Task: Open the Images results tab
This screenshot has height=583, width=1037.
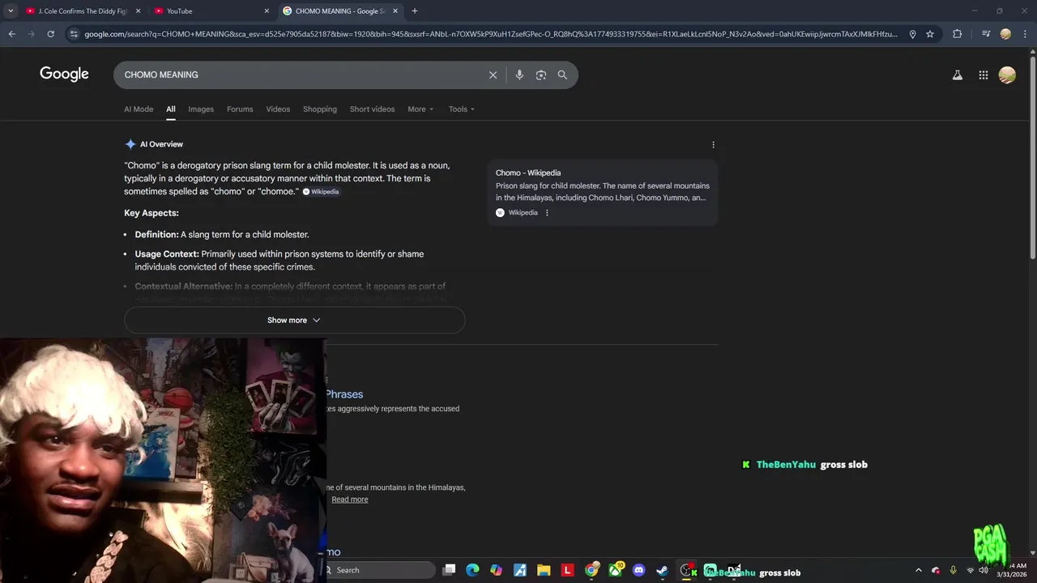Action: click(201, 109)
